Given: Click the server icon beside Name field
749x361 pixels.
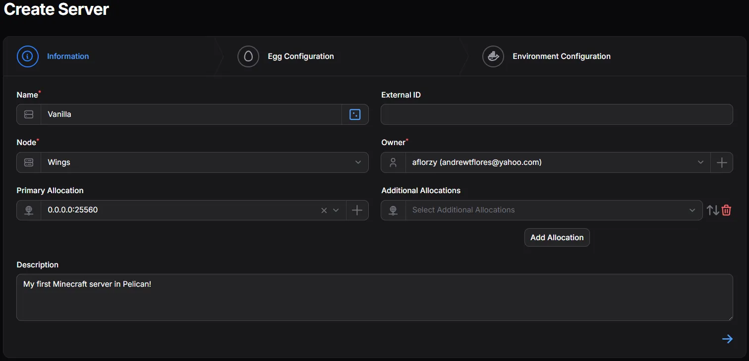Looking at the screenshot, I should pos(29,114).
